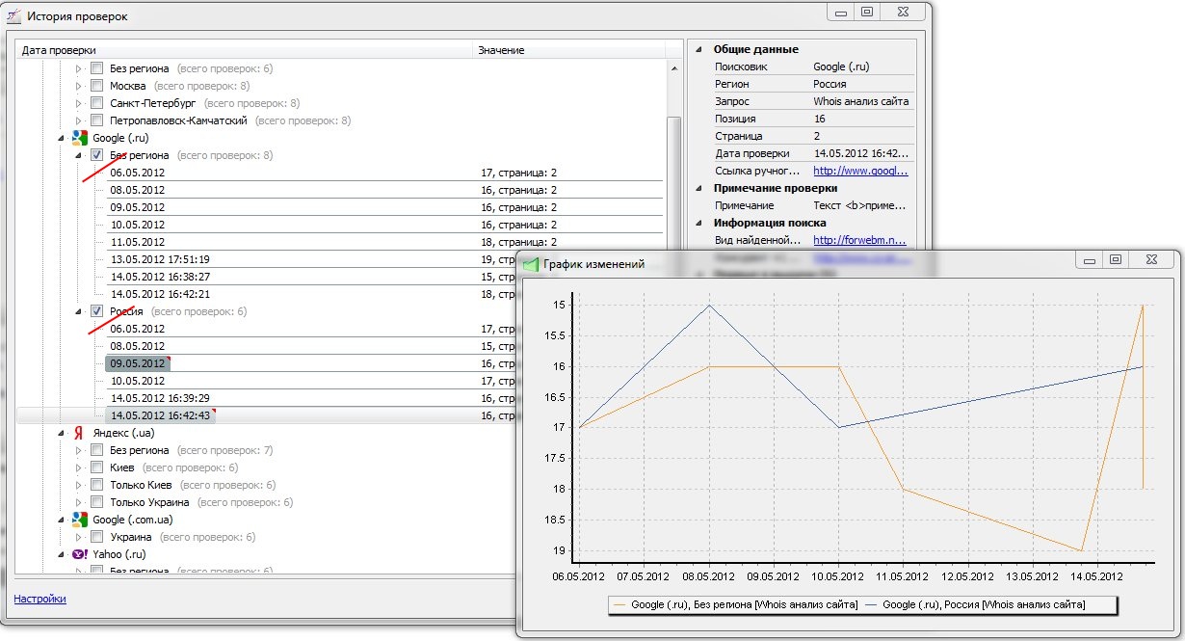Image resolution: width=1185 pixels, height=641 pixels.
Task: Uncheck the Россия checkbox under Google (.ru)
Action: [x=97, y=311]
